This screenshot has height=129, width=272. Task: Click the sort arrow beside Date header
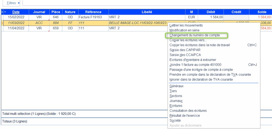(5, 12)
